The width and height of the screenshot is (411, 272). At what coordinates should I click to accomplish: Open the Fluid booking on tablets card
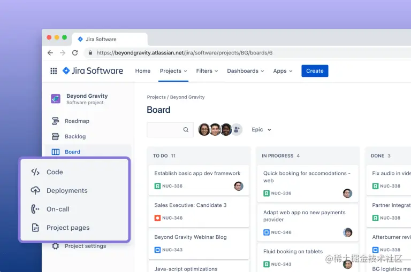click(x=308, y=258)
